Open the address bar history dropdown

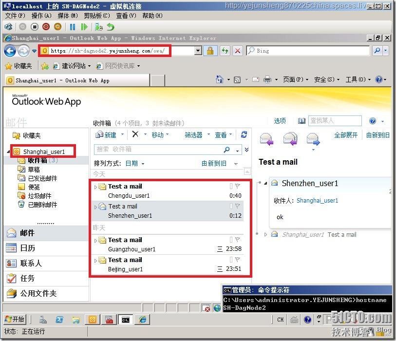[198, 51]
